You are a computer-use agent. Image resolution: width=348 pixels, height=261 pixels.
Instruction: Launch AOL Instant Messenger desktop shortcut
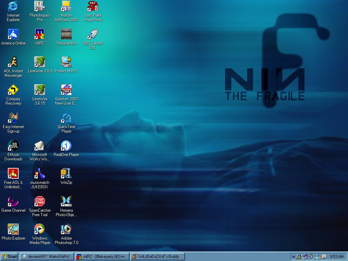tap(13, 62)
